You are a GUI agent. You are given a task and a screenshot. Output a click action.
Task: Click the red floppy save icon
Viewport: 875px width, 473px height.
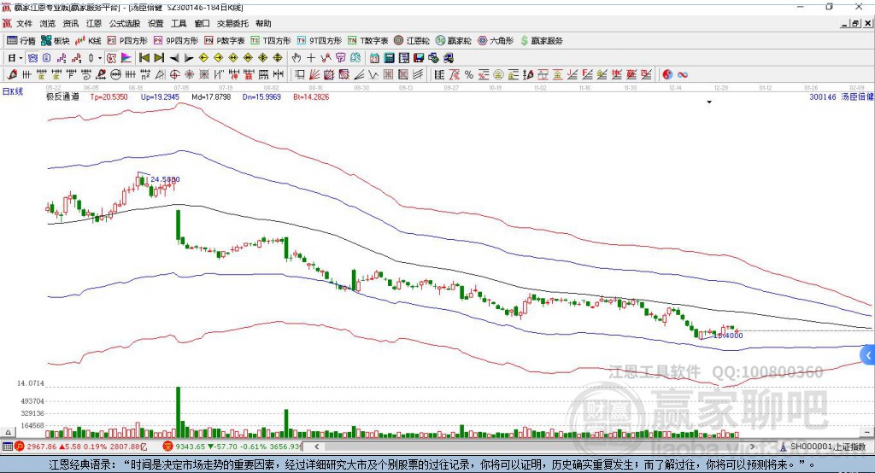pyautogui.click(x=419, y=58)
